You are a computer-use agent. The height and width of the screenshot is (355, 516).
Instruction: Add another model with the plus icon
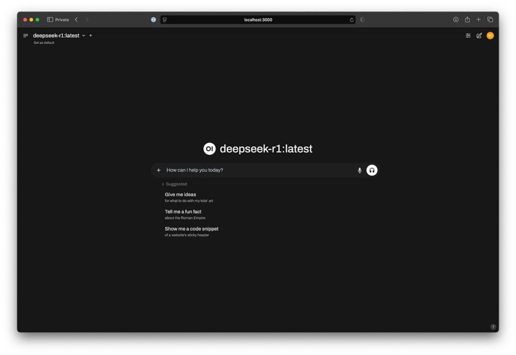pos(91,36)
